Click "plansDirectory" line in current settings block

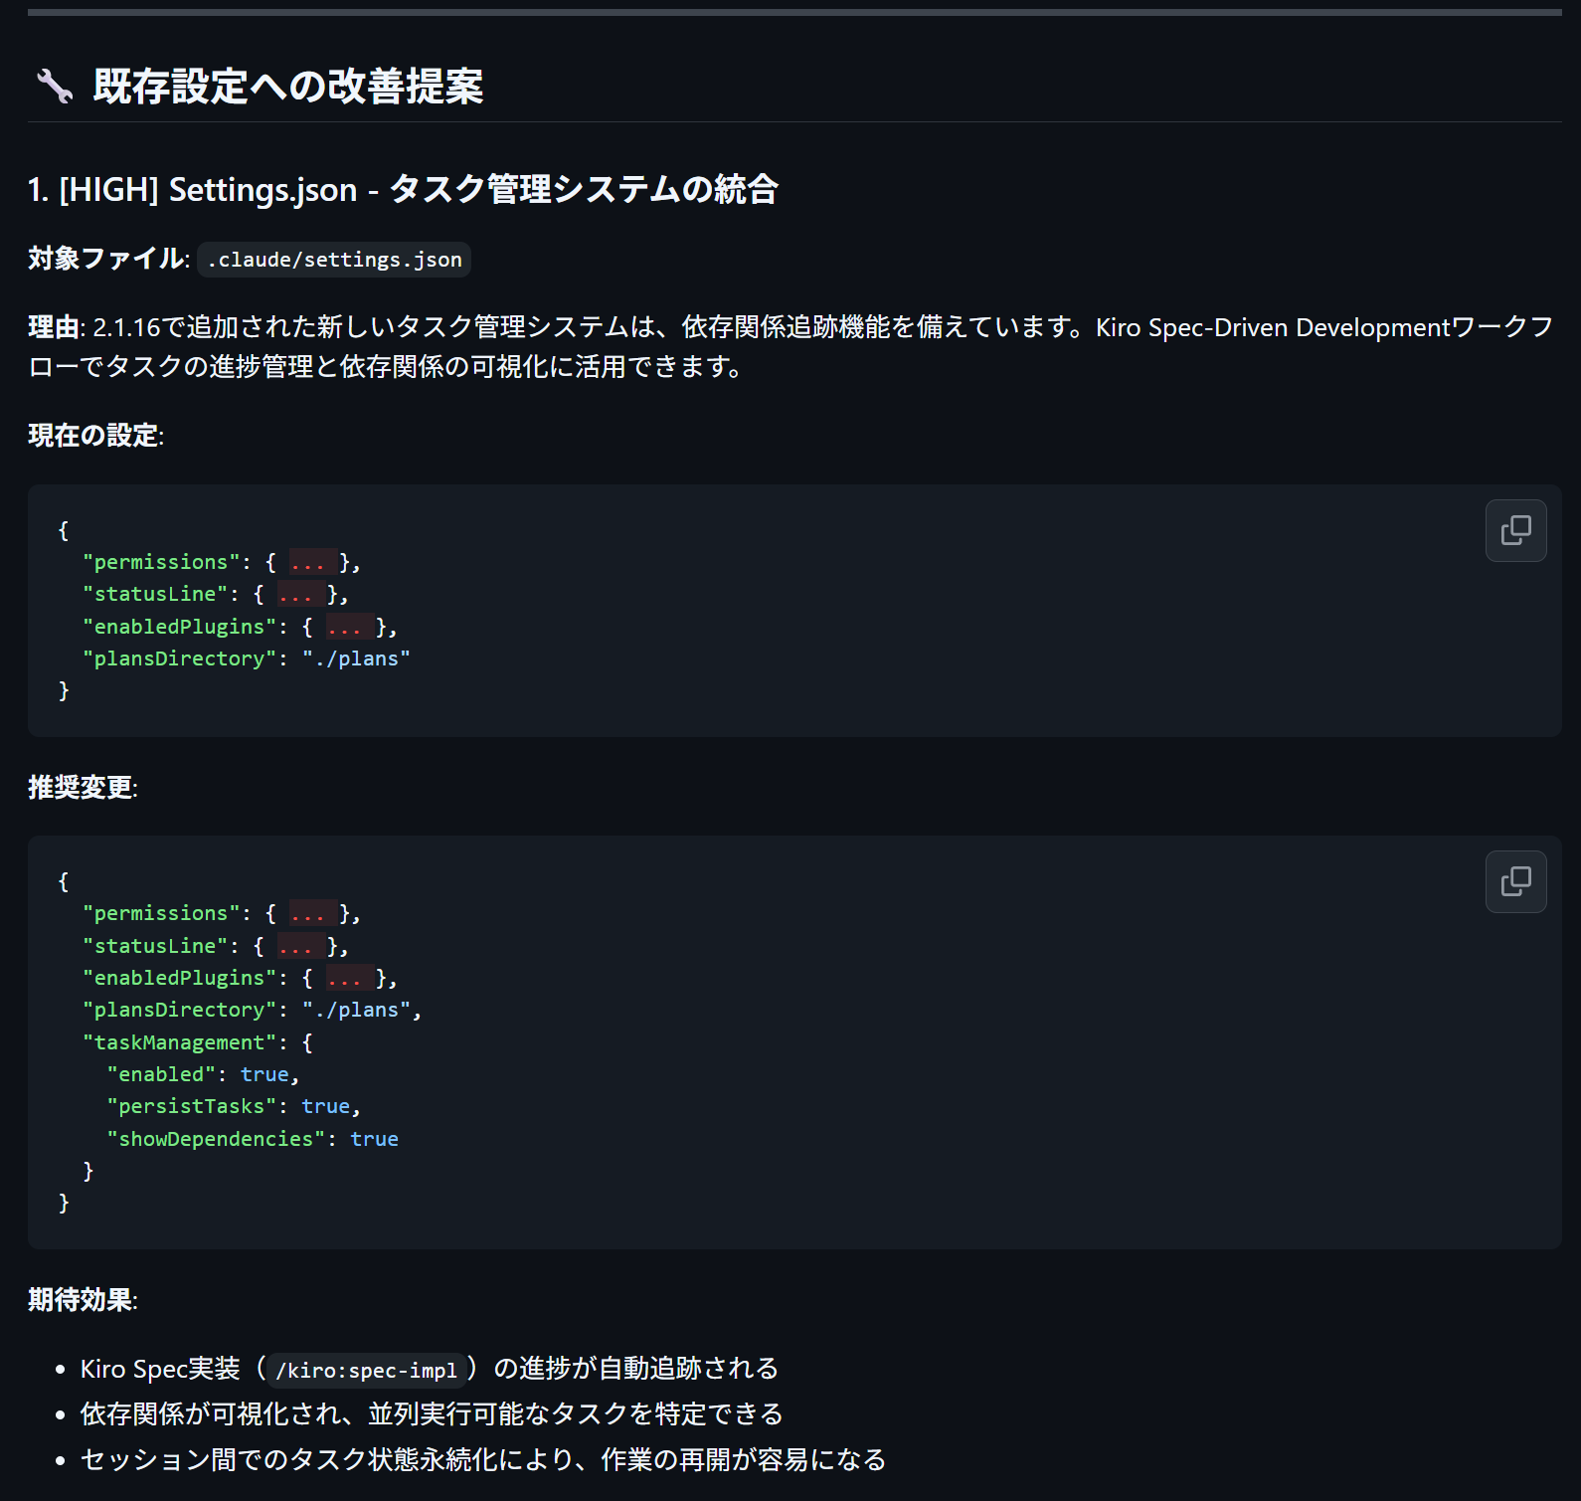click(247, 658)
